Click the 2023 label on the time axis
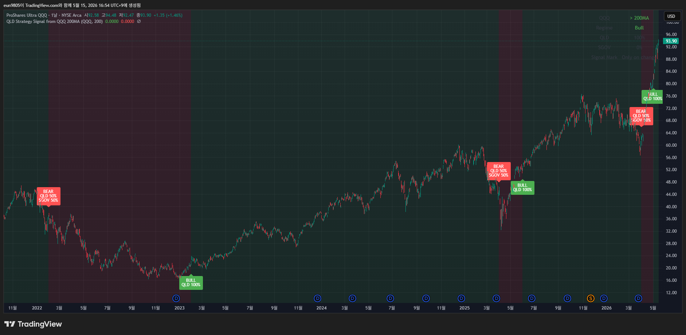686x335 pixels. click(x=180, y=308)
